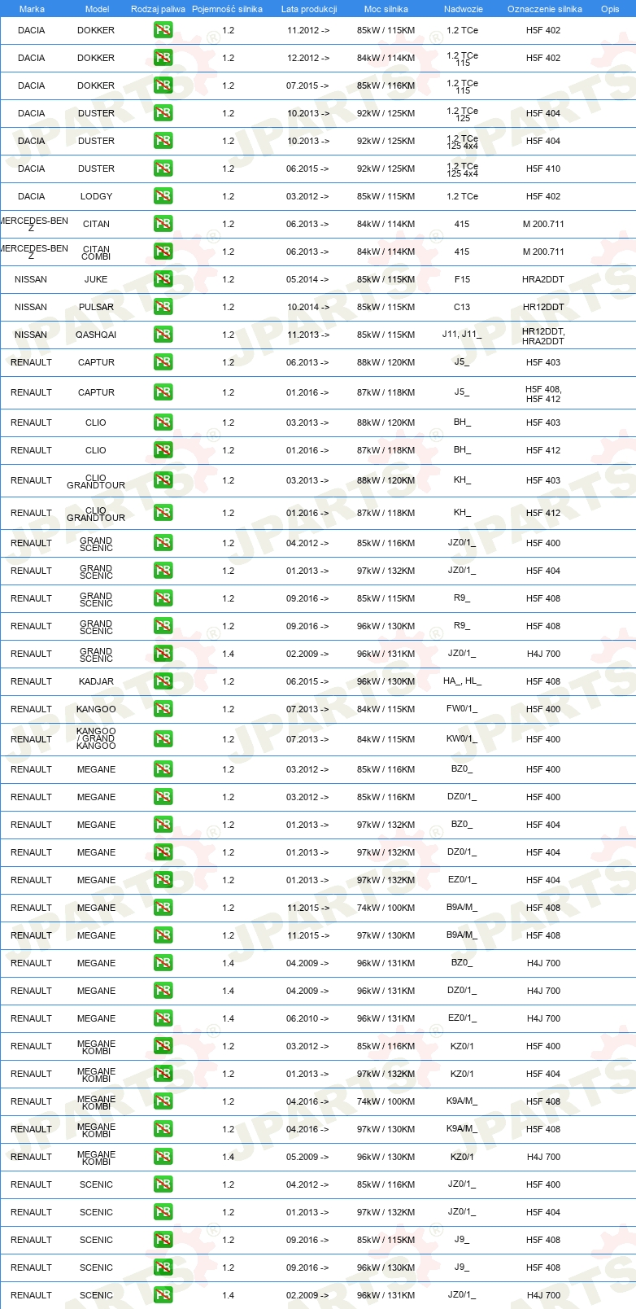
Task: Click the LODGY model cell
Action: pos(96,197)
